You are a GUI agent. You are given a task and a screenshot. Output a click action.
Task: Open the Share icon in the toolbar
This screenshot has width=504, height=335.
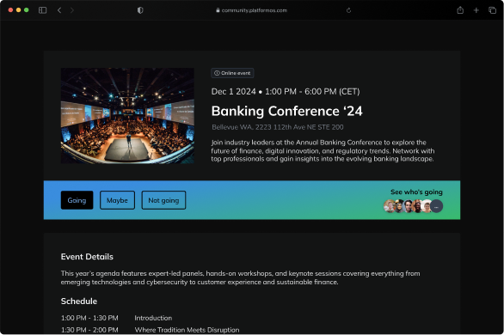[460, 10]
